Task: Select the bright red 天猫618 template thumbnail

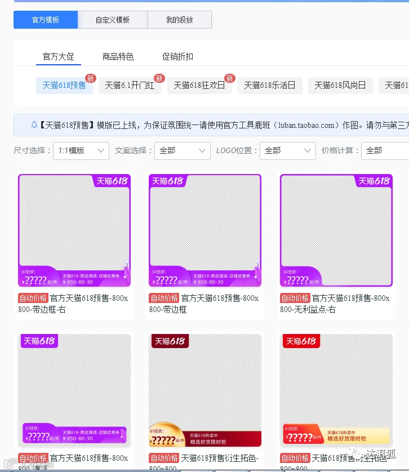Action: pos(336,390)
